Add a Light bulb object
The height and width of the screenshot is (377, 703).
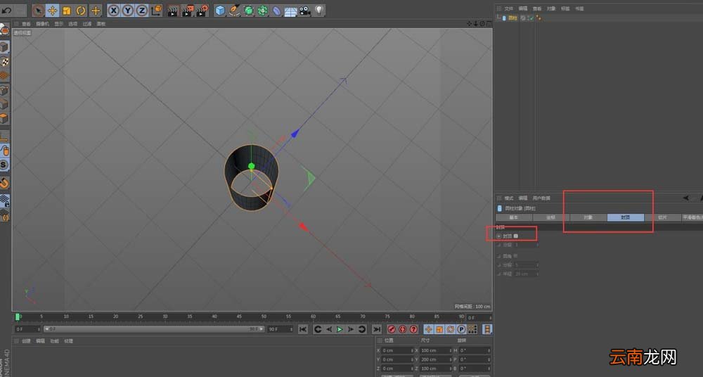[318, 11]
